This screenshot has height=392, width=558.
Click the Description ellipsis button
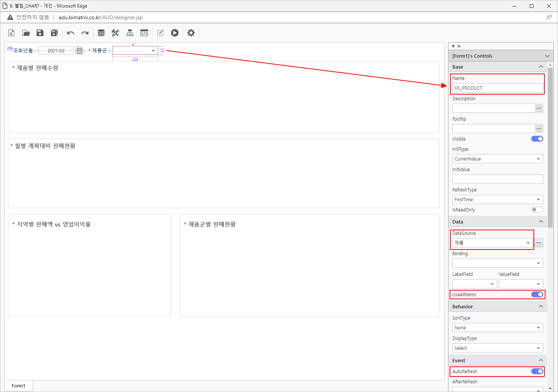(x=539, y=108)
